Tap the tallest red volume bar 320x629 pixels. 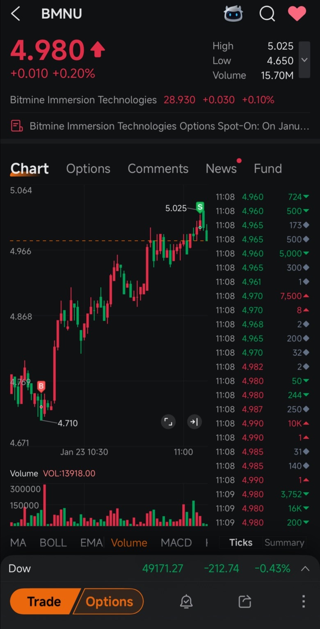(44, 505)
